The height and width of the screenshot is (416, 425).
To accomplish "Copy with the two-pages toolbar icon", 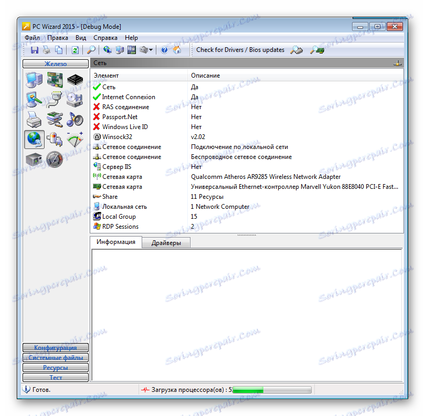I will [x=59, y=50].
